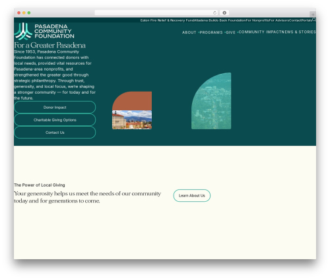Click the For a Greater Pasadena heading
Screen dimensions: 330x279
pyautogui.click(x=49, y=45)
